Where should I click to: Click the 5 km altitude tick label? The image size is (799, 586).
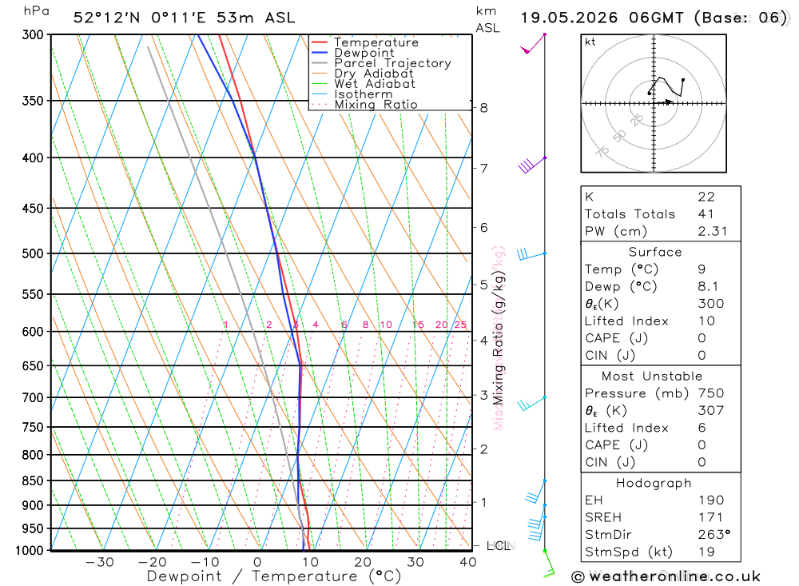pyautogui.click(x=483, y=285)
